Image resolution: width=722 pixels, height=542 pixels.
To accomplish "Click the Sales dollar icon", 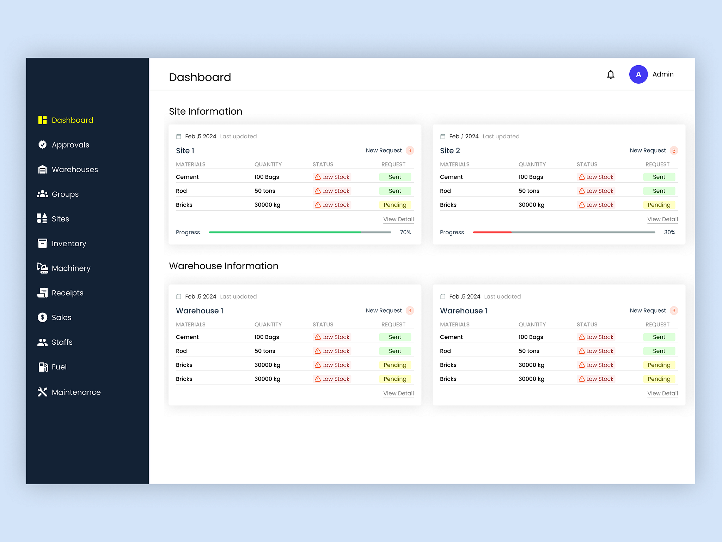I will pos(43,317).
